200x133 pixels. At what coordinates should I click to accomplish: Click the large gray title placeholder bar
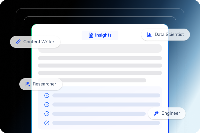[100, 48]
